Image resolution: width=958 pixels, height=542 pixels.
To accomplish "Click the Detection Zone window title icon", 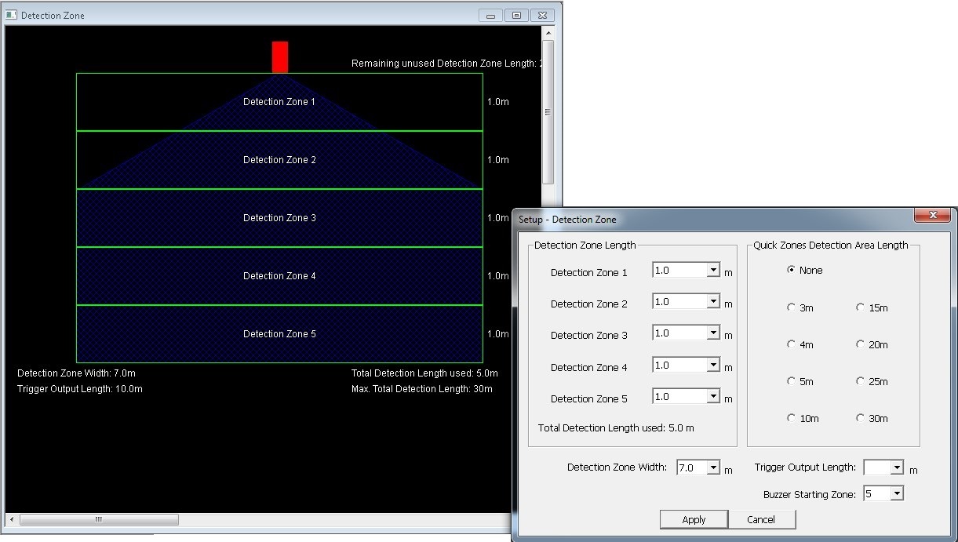I will tap(12, 15).
